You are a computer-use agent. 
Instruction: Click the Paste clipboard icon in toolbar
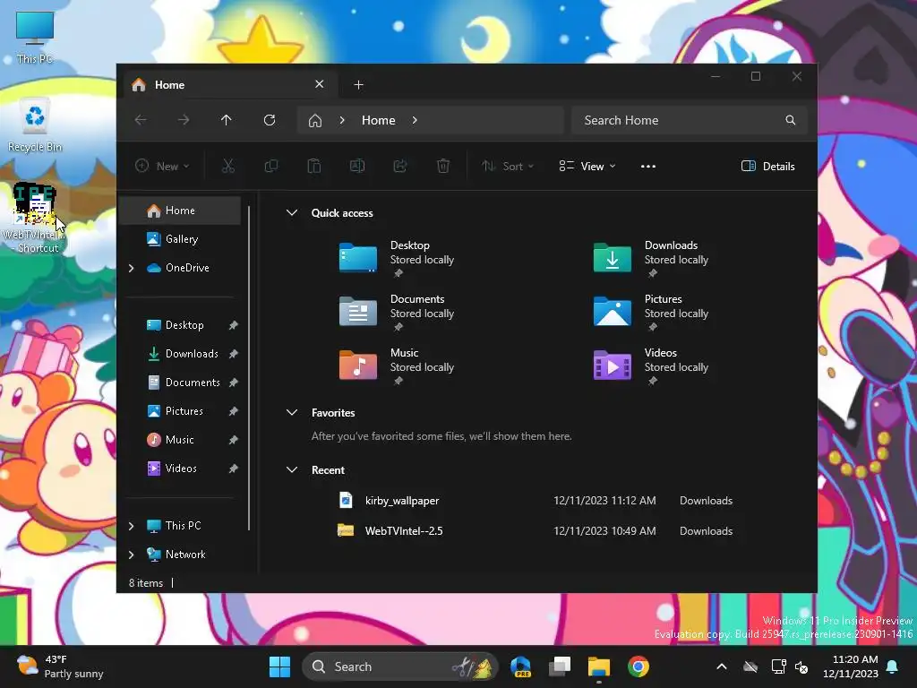coord(314,166)
